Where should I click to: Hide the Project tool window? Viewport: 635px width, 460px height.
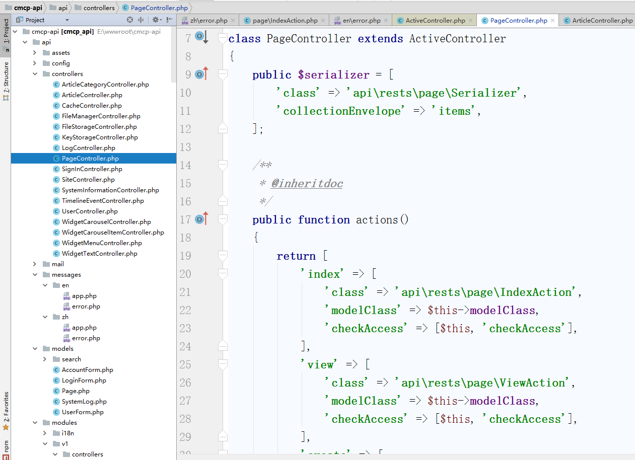click(x=169, y=20)
